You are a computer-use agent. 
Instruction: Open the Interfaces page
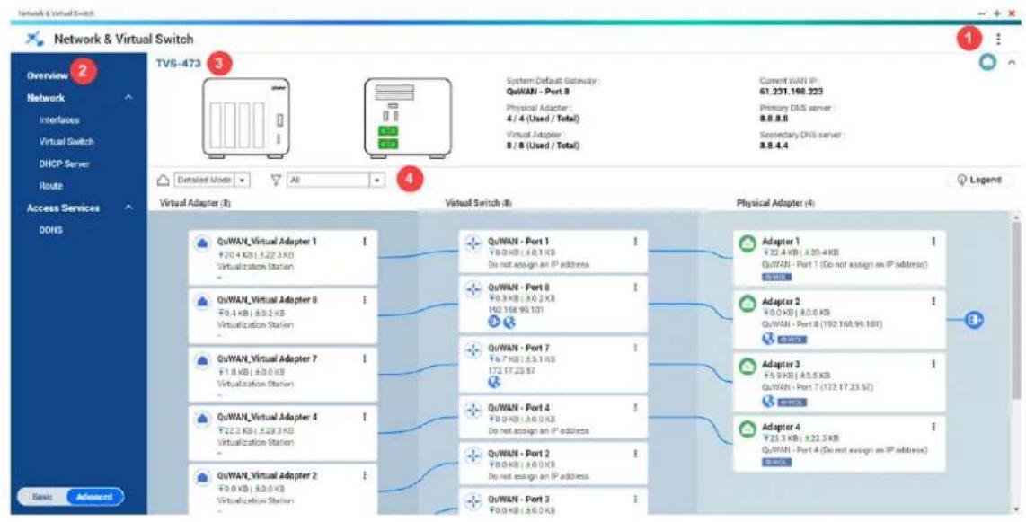(x=59, y=120)
